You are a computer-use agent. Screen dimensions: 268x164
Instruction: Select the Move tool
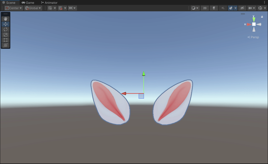click(6, 24)
